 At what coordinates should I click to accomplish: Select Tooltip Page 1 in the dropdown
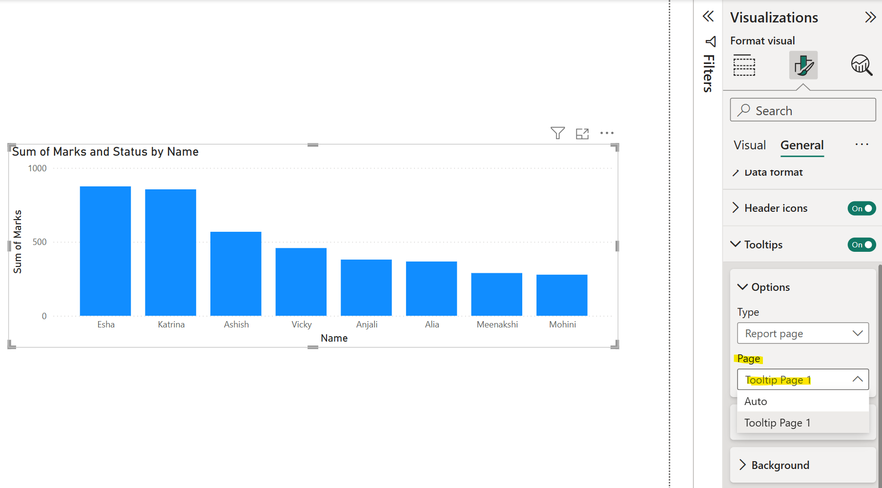click(778, 423)
